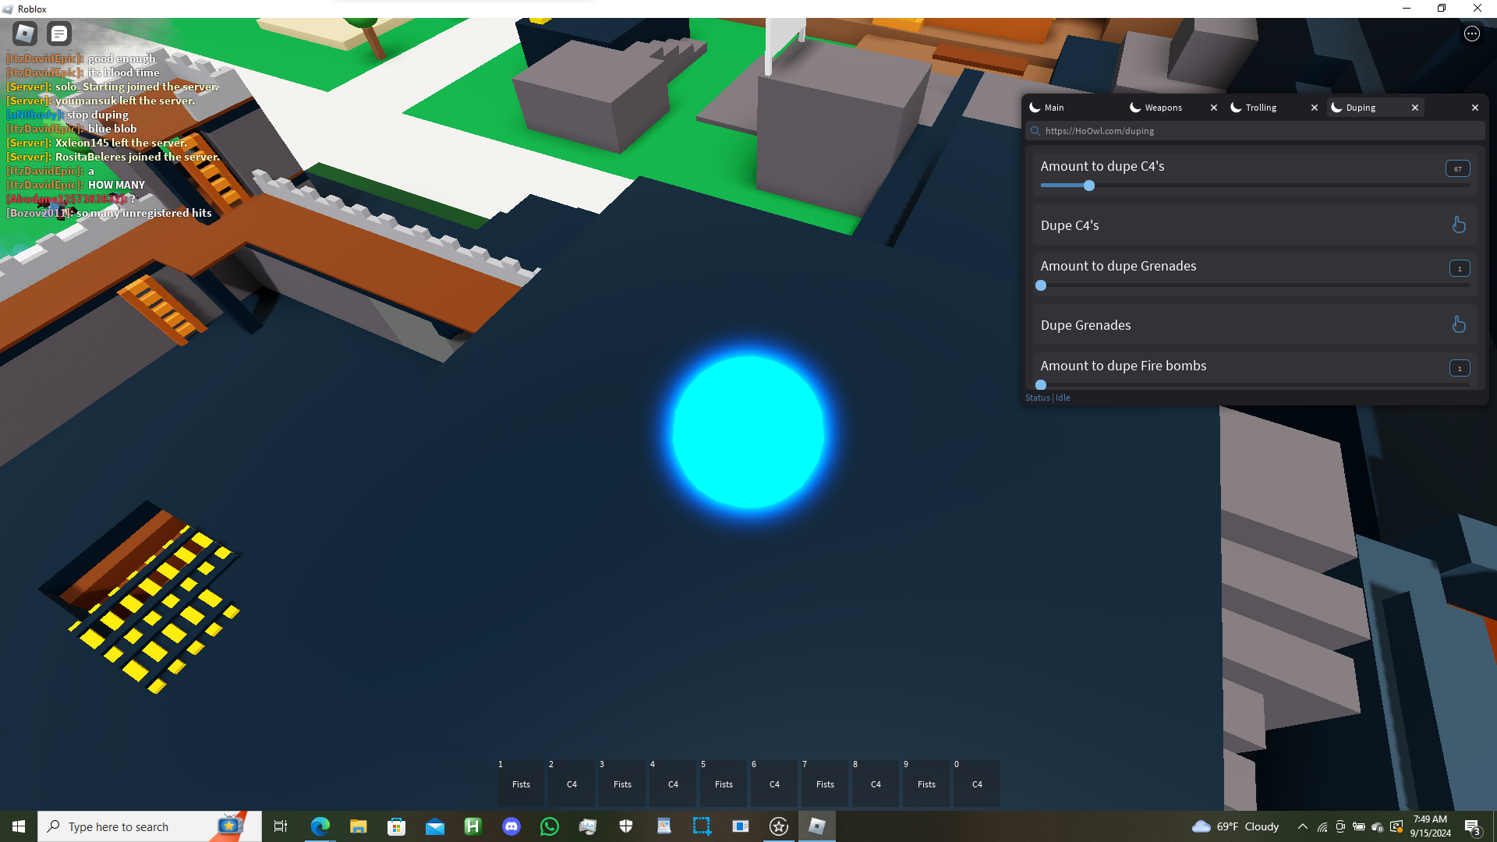Image resolution: width=1497 pixels, height=842 pixels.
Task: Open Task View on the taskbar
Action: (x=281, y=826)
